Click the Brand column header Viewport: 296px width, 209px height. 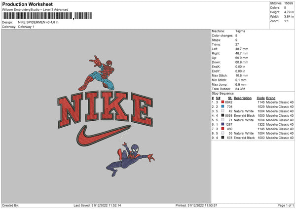point(271,98)
